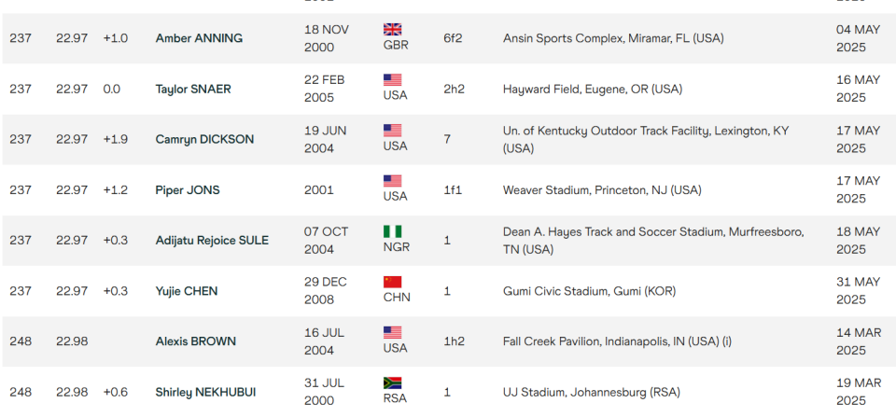This screenshot has height=417, width=896.
Task: Click the USA flag beside Camryn Dickson
Action: pos(392,131)
